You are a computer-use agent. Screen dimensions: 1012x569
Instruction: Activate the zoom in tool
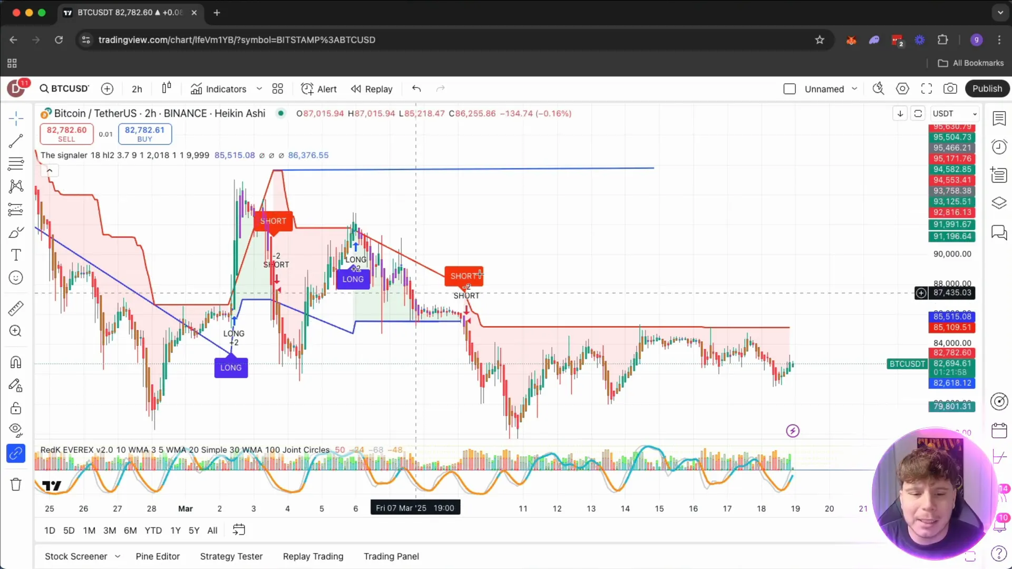(16, 331)
